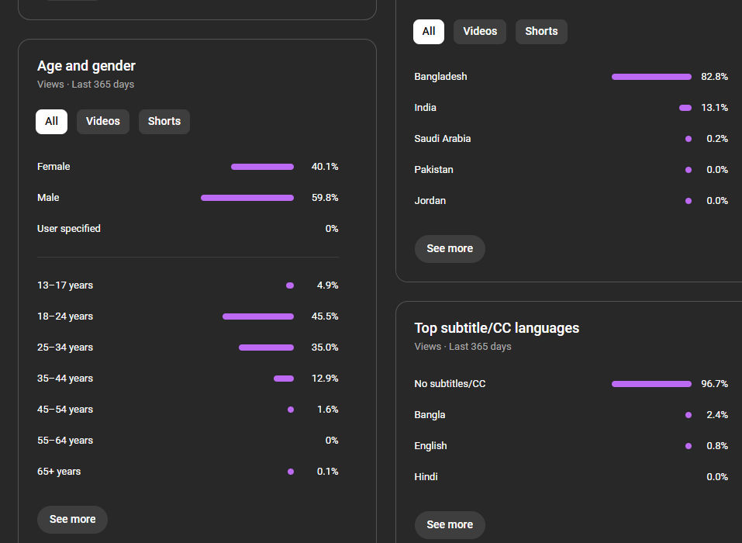Click the Pakistan dot indicator
Image resolution: width=742 pixels, height=543 pixels.
tap(689, 170)
